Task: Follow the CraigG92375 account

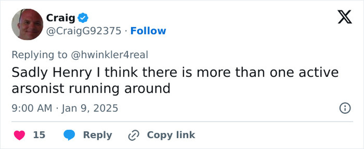Action: click(x=148, y=31)
